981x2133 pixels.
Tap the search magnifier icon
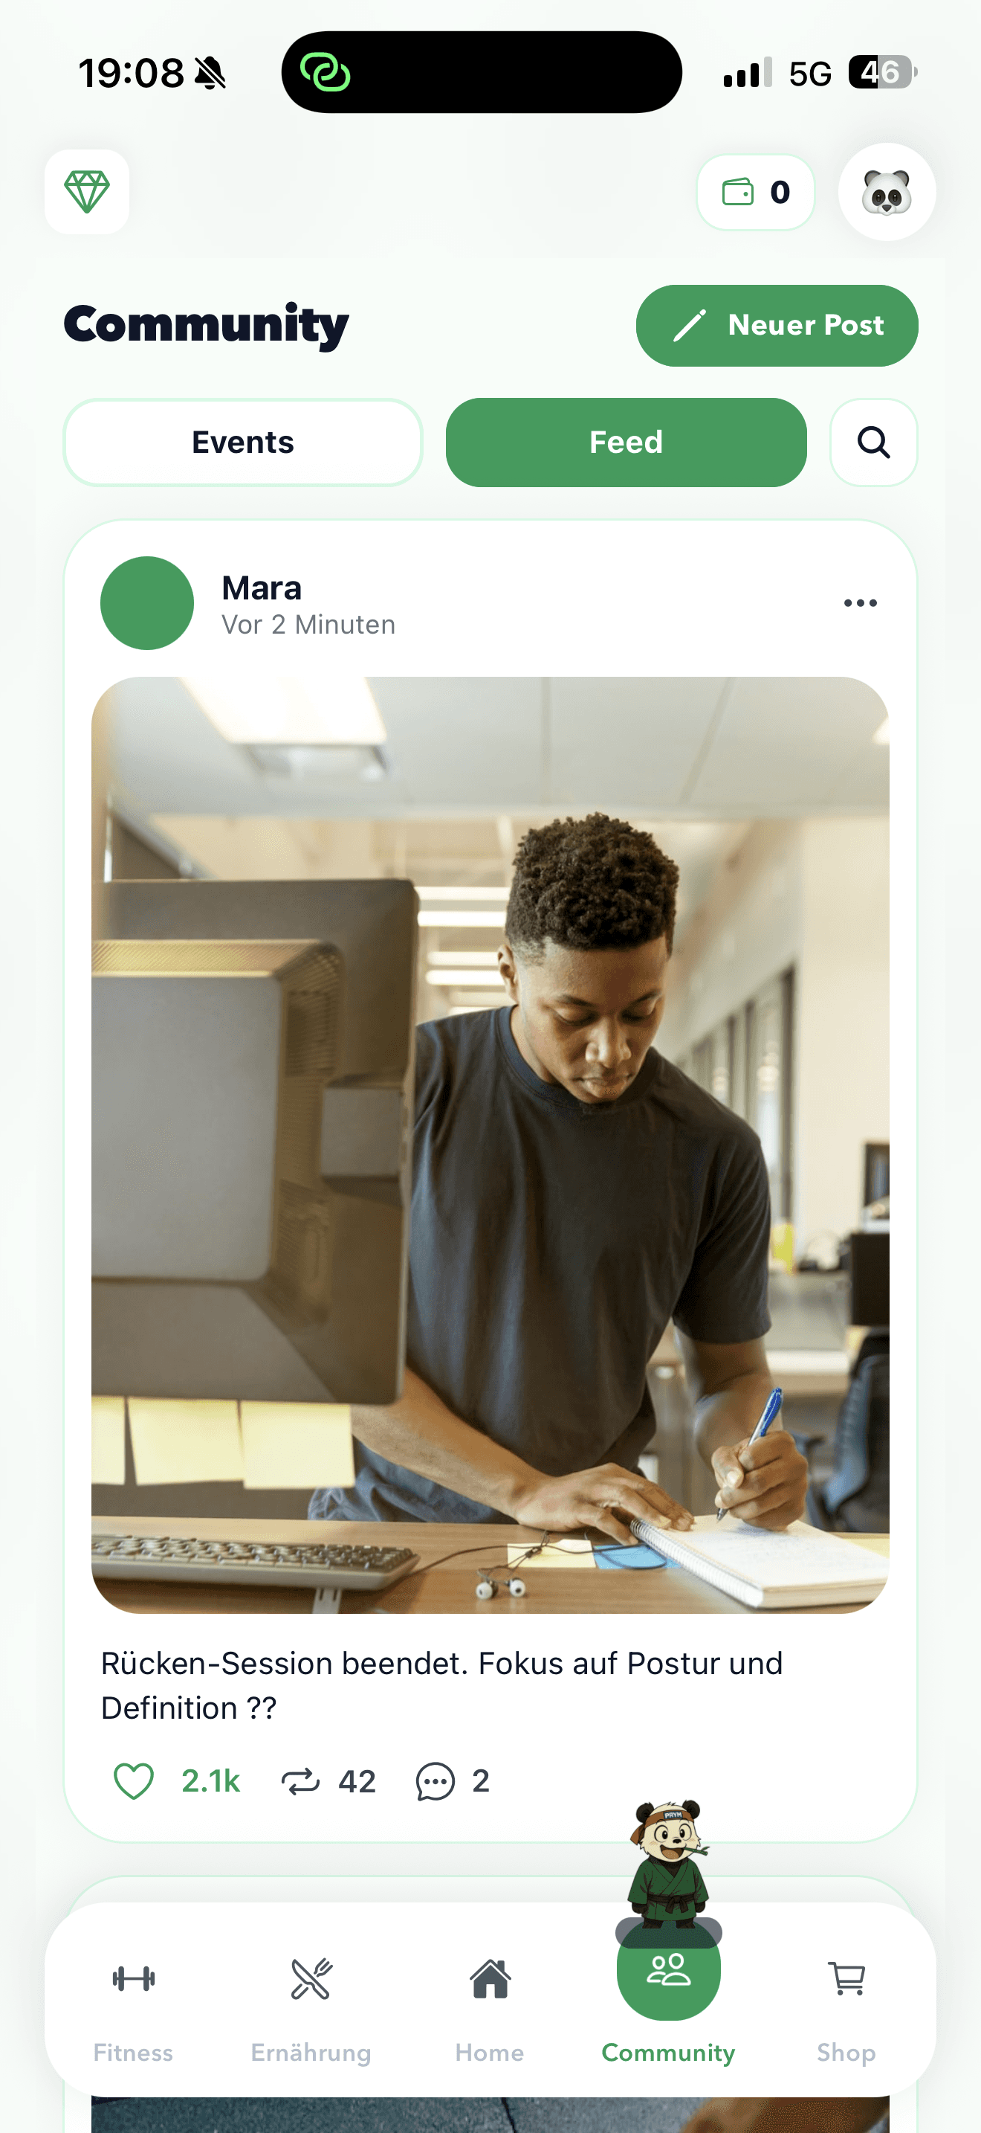[873, 443]
